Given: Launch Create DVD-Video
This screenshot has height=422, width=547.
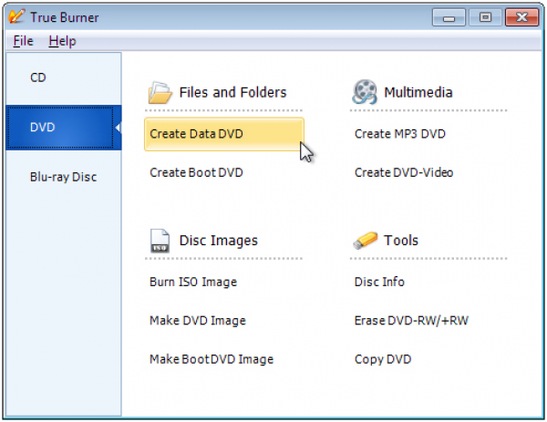Looking at the screenshot, I should click(403, 172).
